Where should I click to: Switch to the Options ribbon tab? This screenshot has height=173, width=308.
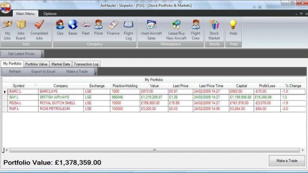click(50, 14)
